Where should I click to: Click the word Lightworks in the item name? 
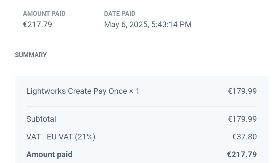[46, 91]
